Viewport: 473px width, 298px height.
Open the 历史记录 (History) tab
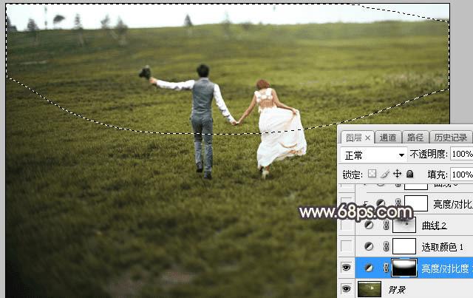[x=451, y=138]
